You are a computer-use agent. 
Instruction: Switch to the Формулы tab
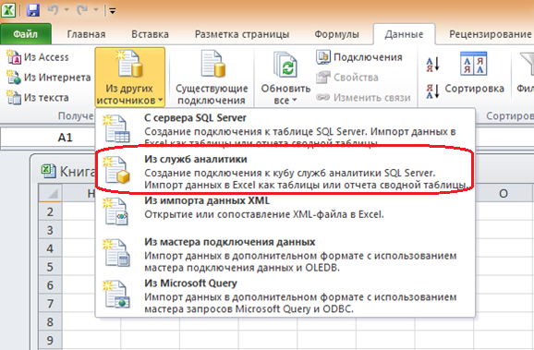click(336, 34)
